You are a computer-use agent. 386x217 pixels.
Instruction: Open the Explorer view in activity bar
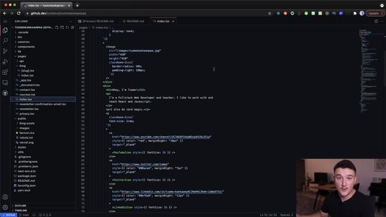(x=5, y=30)
